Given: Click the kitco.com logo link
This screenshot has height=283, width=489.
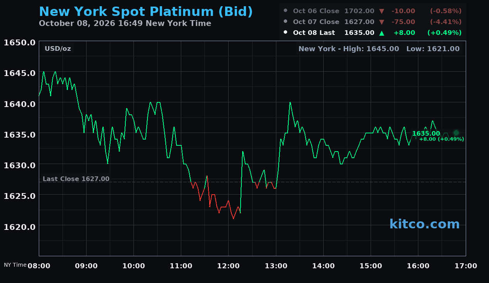Looking at the screenshot, I should click(x=425, y=224).
